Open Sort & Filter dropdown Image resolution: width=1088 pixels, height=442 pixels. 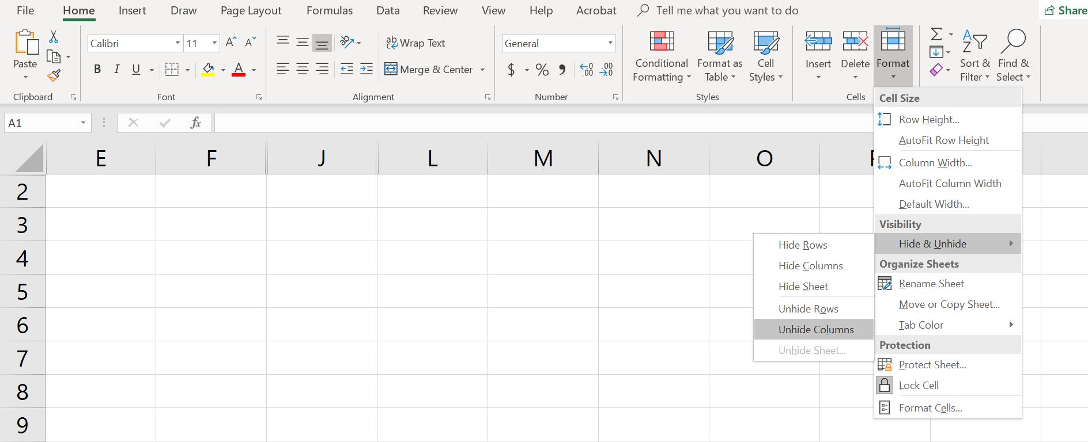tap(974, 56)
